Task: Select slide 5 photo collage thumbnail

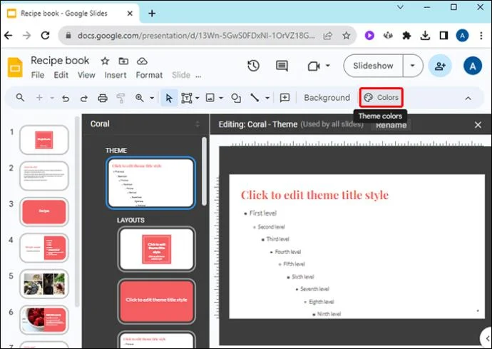Action: point(44,283)
